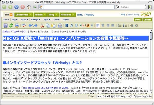
Task: Switch to the Revisions tab
Action: 68,15
